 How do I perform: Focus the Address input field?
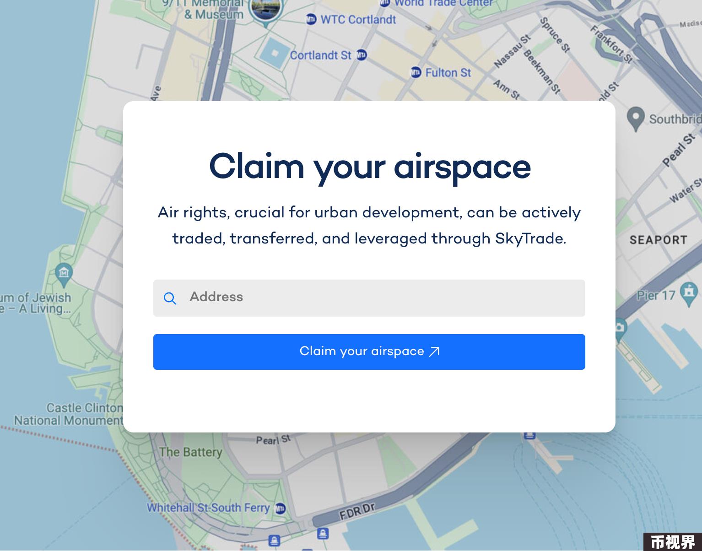pos(369,298)
